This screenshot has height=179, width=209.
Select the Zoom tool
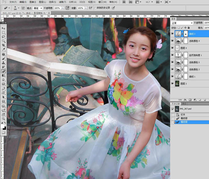(x=3, y=119)
